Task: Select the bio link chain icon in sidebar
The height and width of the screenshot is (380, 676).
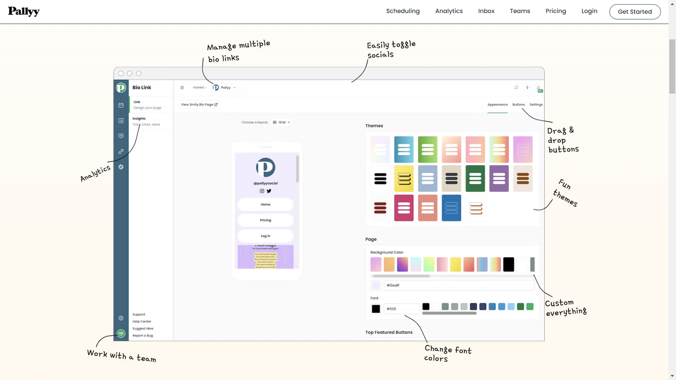Action: tap(121, 152)
